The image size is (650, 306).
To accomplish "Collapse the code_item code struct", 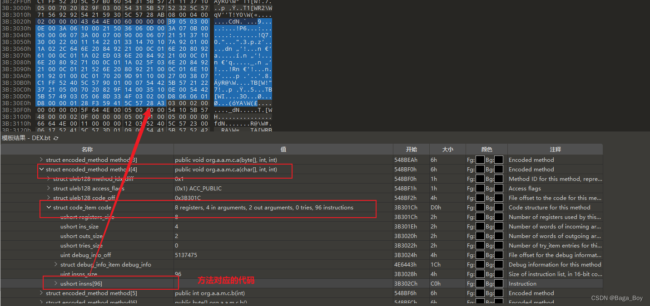I will point(49,207).
